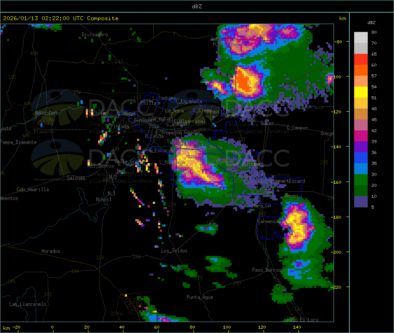Click the 'Guico' map label

point(267,123)
